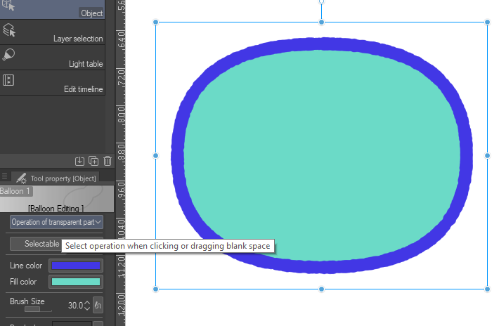This screenshot has height=326, width=499.
Task: Adjust the Brush Size slider
Action: pos(38,309)
